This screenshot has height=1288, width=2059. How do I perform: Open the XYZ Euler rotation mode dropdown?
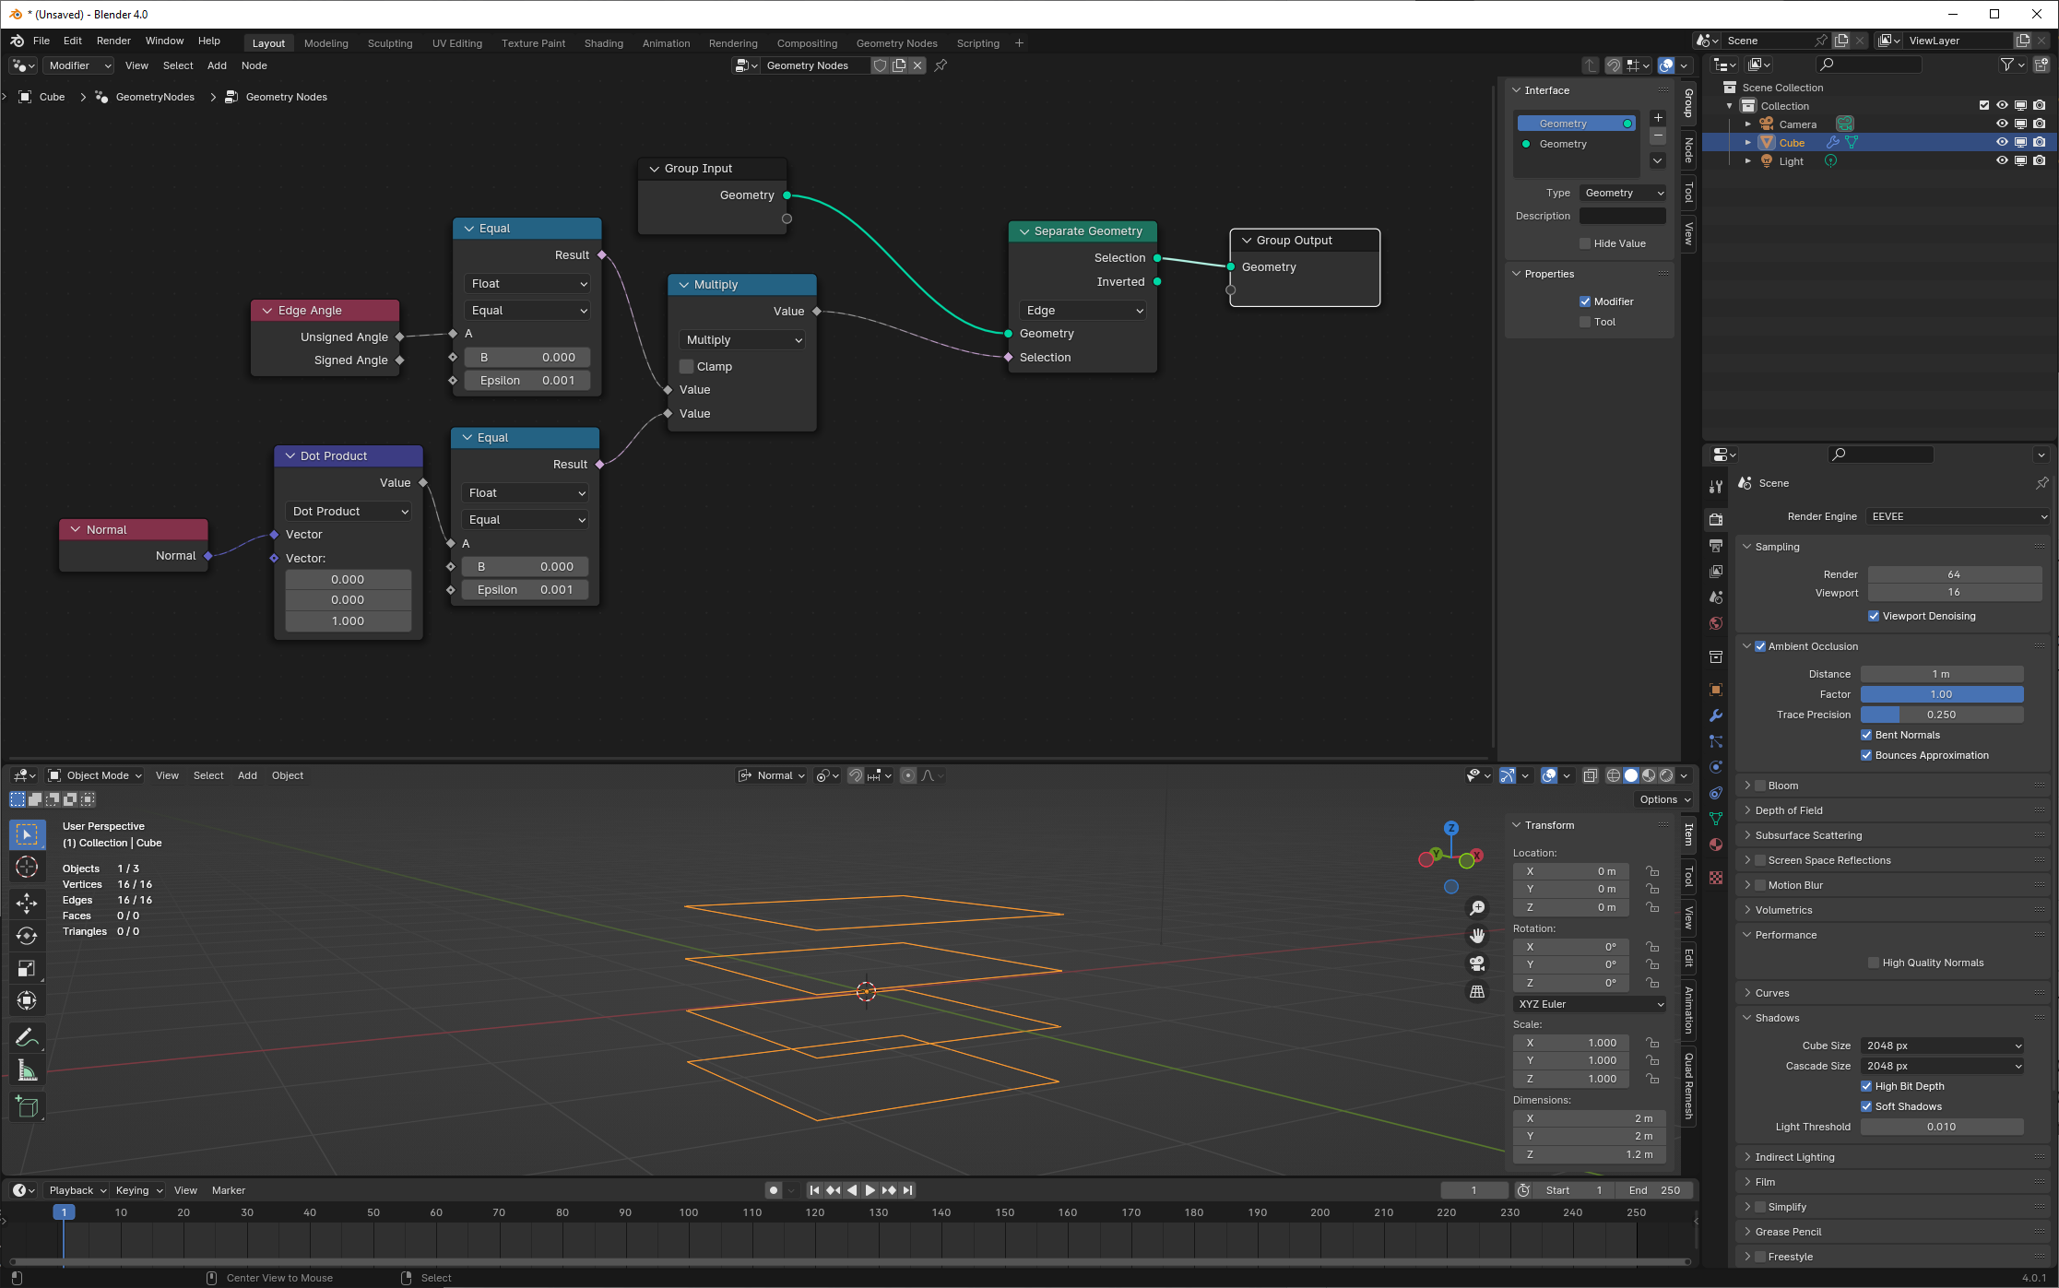(x=1590, y=1004)
